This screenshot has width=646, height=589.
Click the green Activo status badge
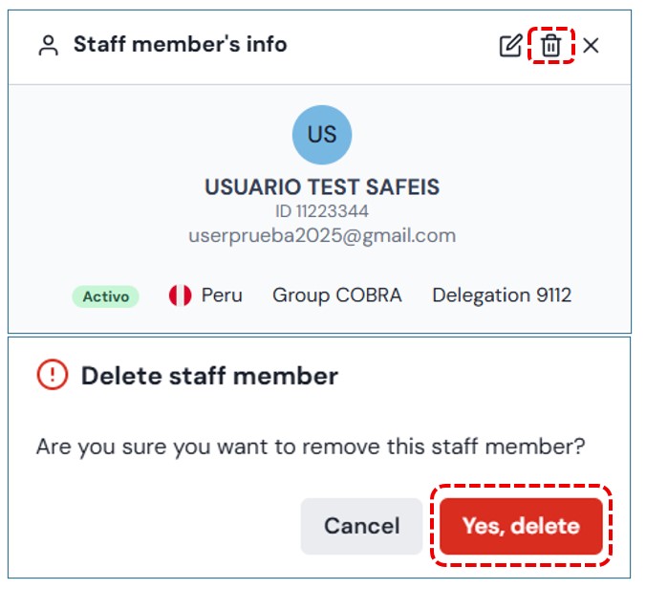pos(105,296)
